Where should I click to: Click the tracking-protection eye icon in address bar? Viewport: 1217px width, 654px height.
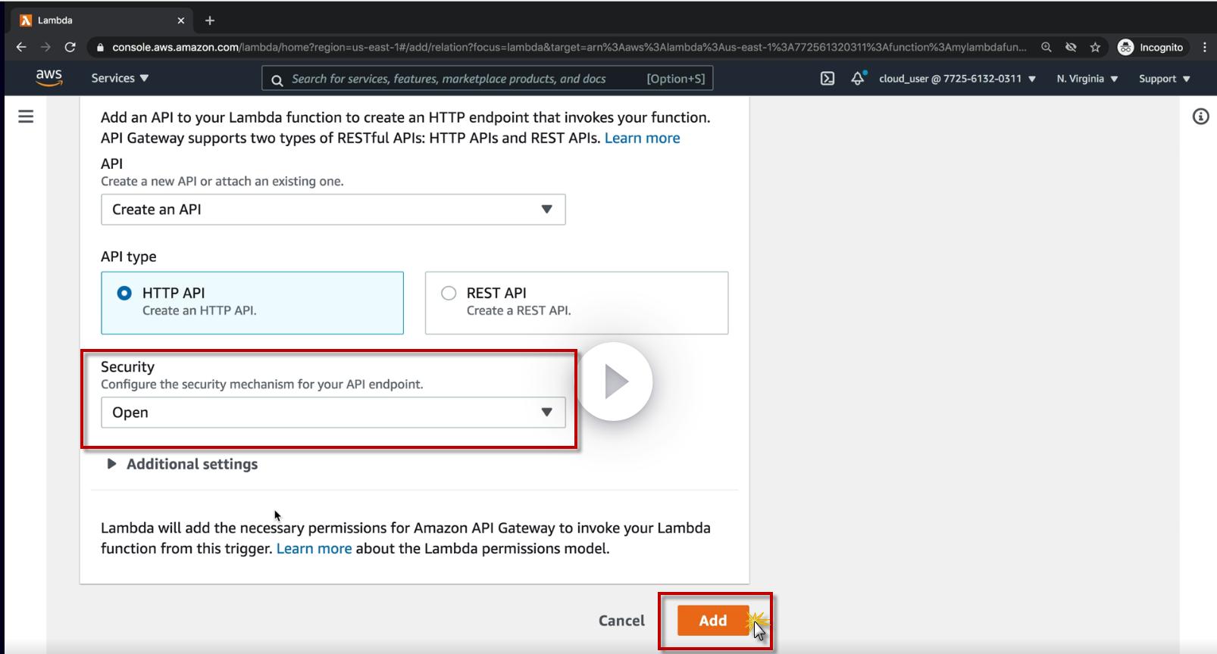pos(1071,47)
